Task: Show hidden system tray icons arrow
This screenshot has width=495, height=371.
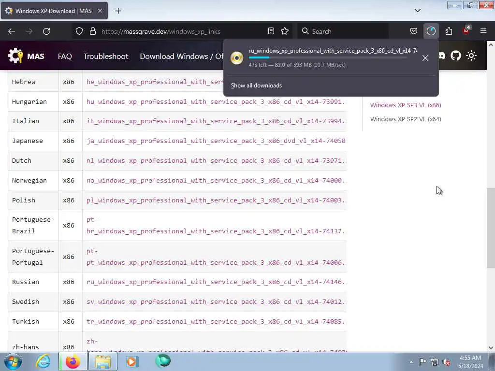Action: pyautogui.click(x=411, y=362)
